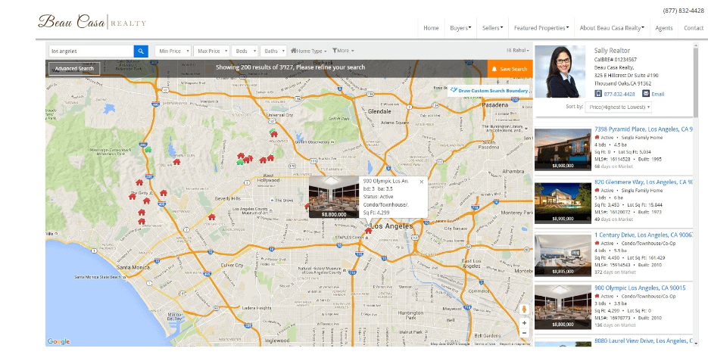Open the 1 Century Drive listing link
The image size is (708, 364).
coord(644,235)
